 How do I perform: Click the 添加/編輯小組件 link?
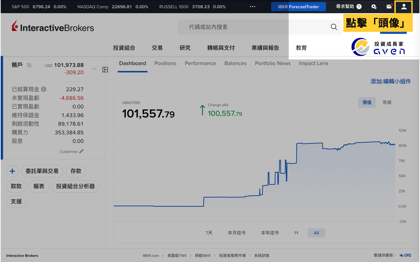[390, 81]
